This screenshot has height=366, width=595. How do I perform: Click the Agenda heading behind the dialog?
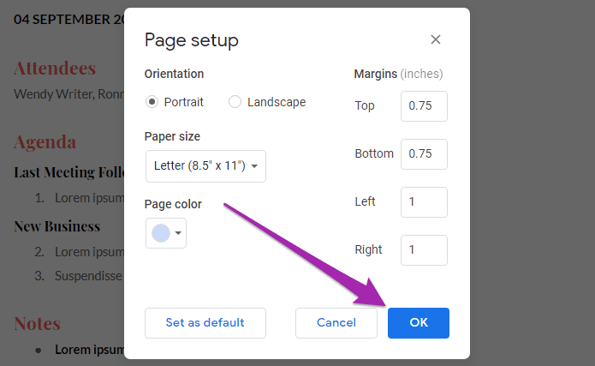click(x=45, y=142)
